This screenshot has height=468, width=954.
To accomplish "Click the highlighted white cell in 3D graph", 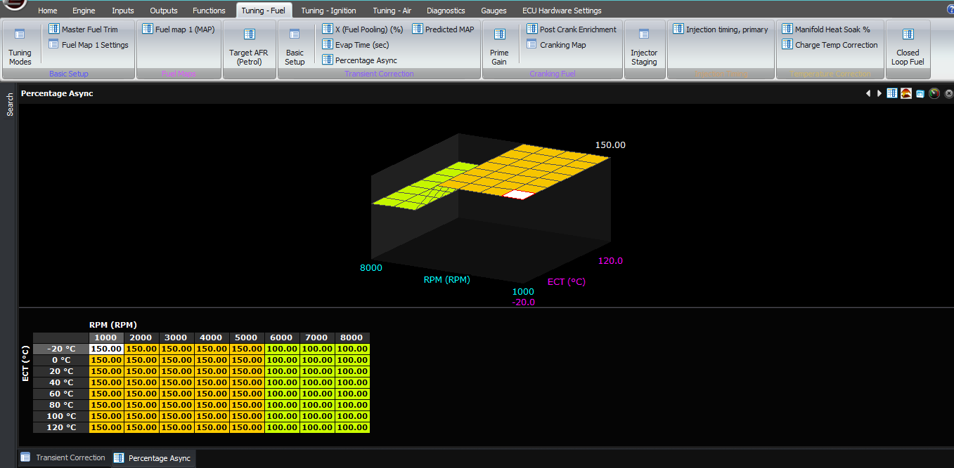I will click(x=519, y=194).
